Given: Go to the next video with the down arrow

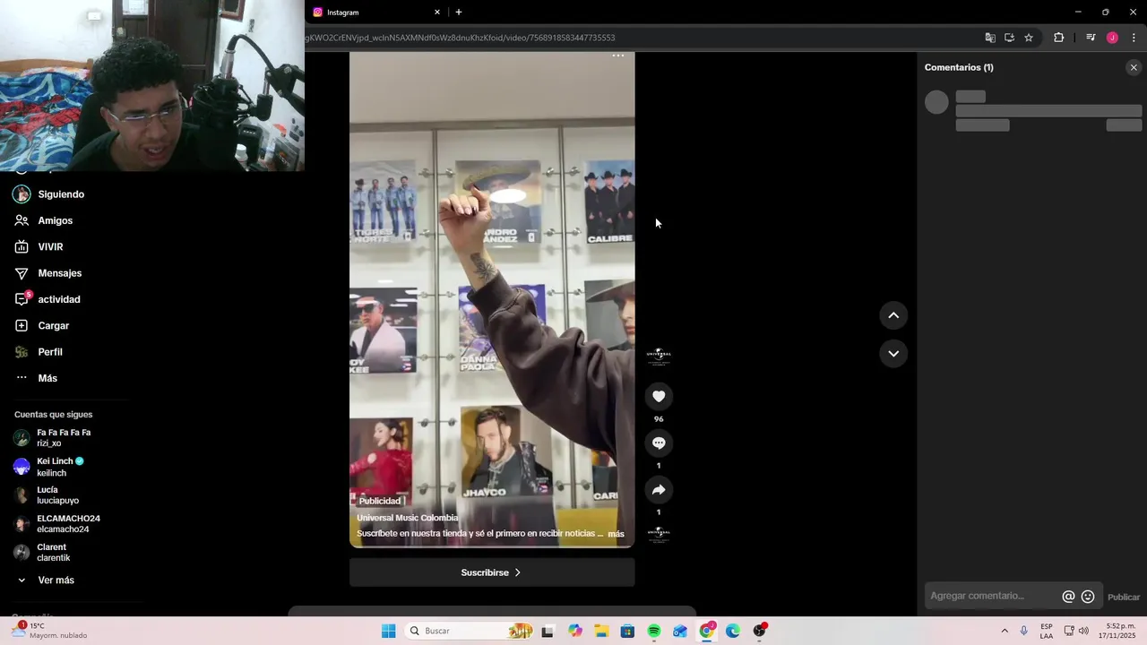Looking at the screenshot, I should pyautogui.click(x=893, y=353).
